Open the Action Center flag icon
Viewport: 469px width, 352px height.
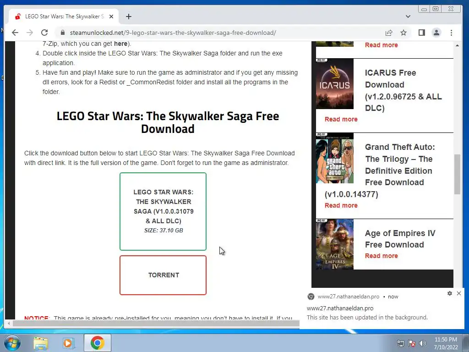pos(412,343)
